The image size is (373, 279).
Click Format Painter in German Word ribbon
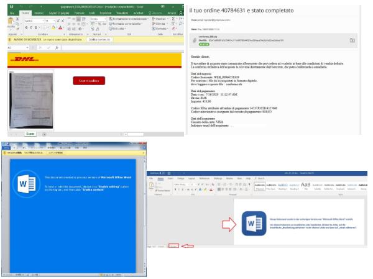click(162, 191)
